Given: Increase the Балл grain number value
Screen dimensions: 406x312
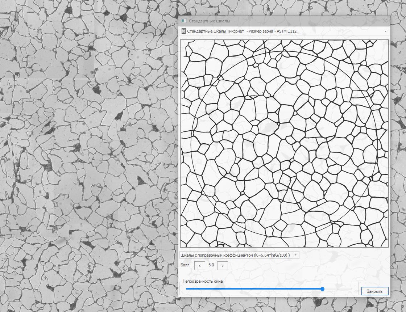Looking at the screenshot, I should 223,265.
